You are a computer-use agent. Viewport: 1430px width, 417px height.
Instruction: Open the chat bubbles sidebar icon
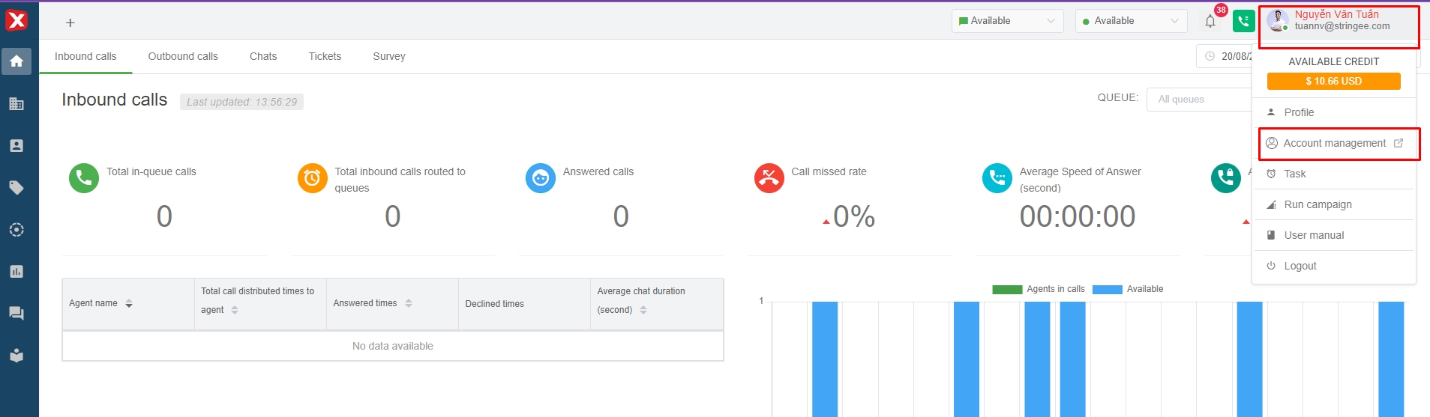tap(16, 314)
